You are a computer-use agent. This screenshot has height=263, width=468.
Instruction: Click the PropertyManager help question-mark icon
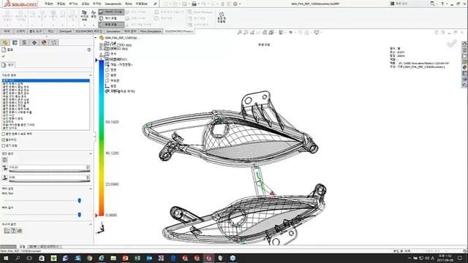pos(89,50)
